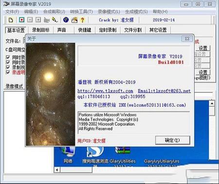This screenshot has height=184, width=219.
Task: Select the pencil edit toolbar icon
Action: [x=55, y=20]
